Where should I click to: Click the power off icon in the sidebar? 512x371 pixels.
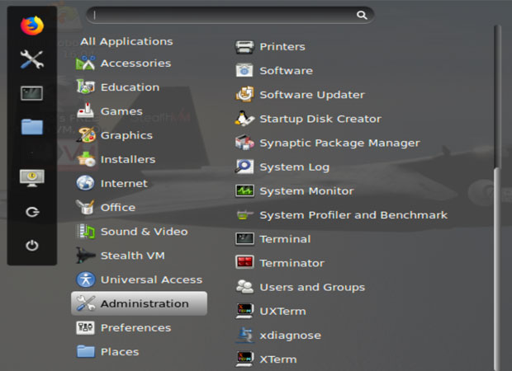coord(32,245)
